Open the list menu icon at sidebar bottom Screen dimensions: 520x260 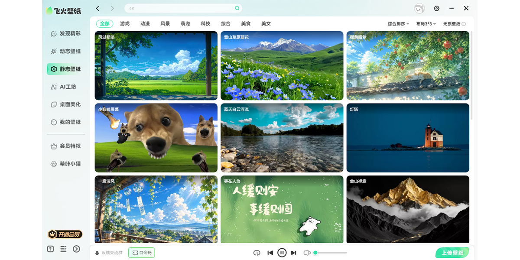(x=64, y=249)
